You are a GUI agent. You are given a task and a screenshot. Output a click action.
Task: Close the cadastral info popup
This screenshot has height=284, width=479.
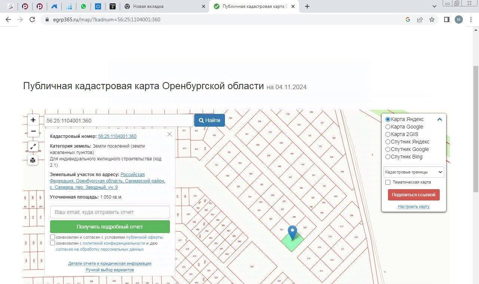coord(170,134)
